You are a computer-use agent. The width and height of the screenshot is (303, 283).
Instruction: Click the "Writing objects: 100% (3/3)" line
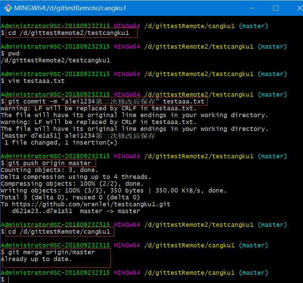tap(114, 190)
